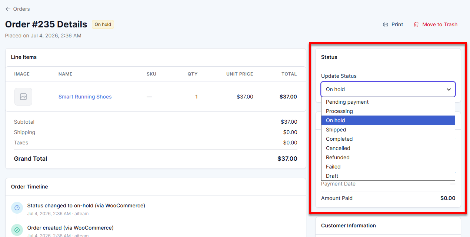Select Cancelled status option
Screen dimensions: 470x237
(388, 148)
